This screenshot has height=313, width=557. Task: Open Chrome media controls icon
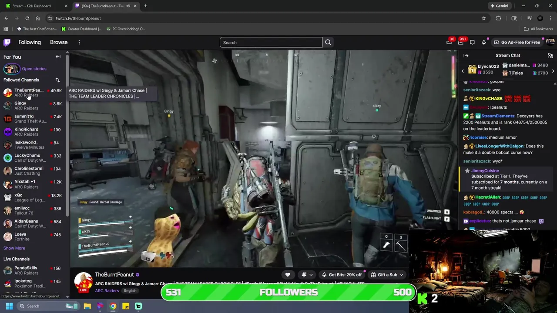click(x=530, y=18)
